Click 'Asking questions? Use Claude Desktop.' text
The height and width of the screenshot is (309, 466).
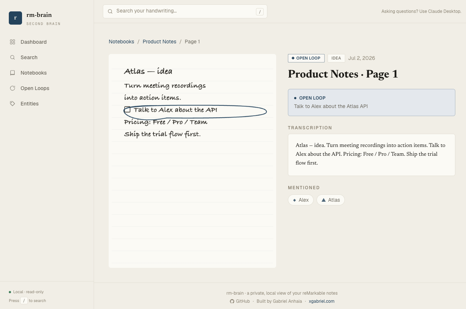(x=421, y=11)
